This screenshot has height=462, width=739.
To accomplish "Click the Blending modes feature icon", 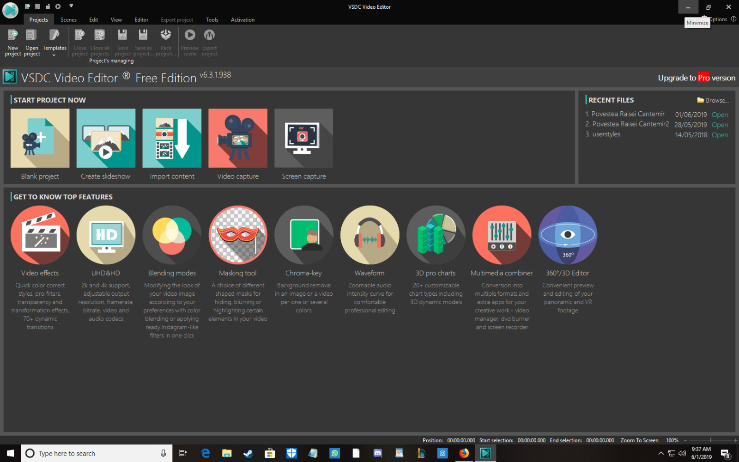I will (172, 235).
